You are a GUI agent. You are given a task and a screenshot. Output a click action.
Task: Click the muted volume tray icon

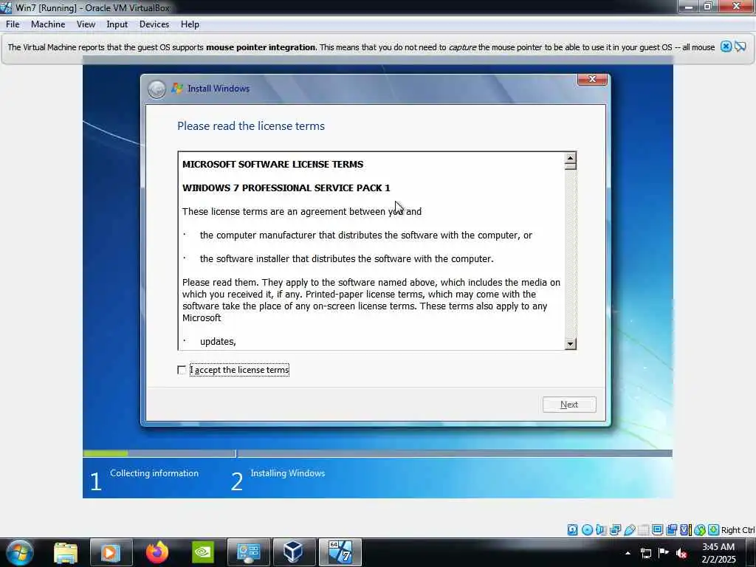(681, 553)
